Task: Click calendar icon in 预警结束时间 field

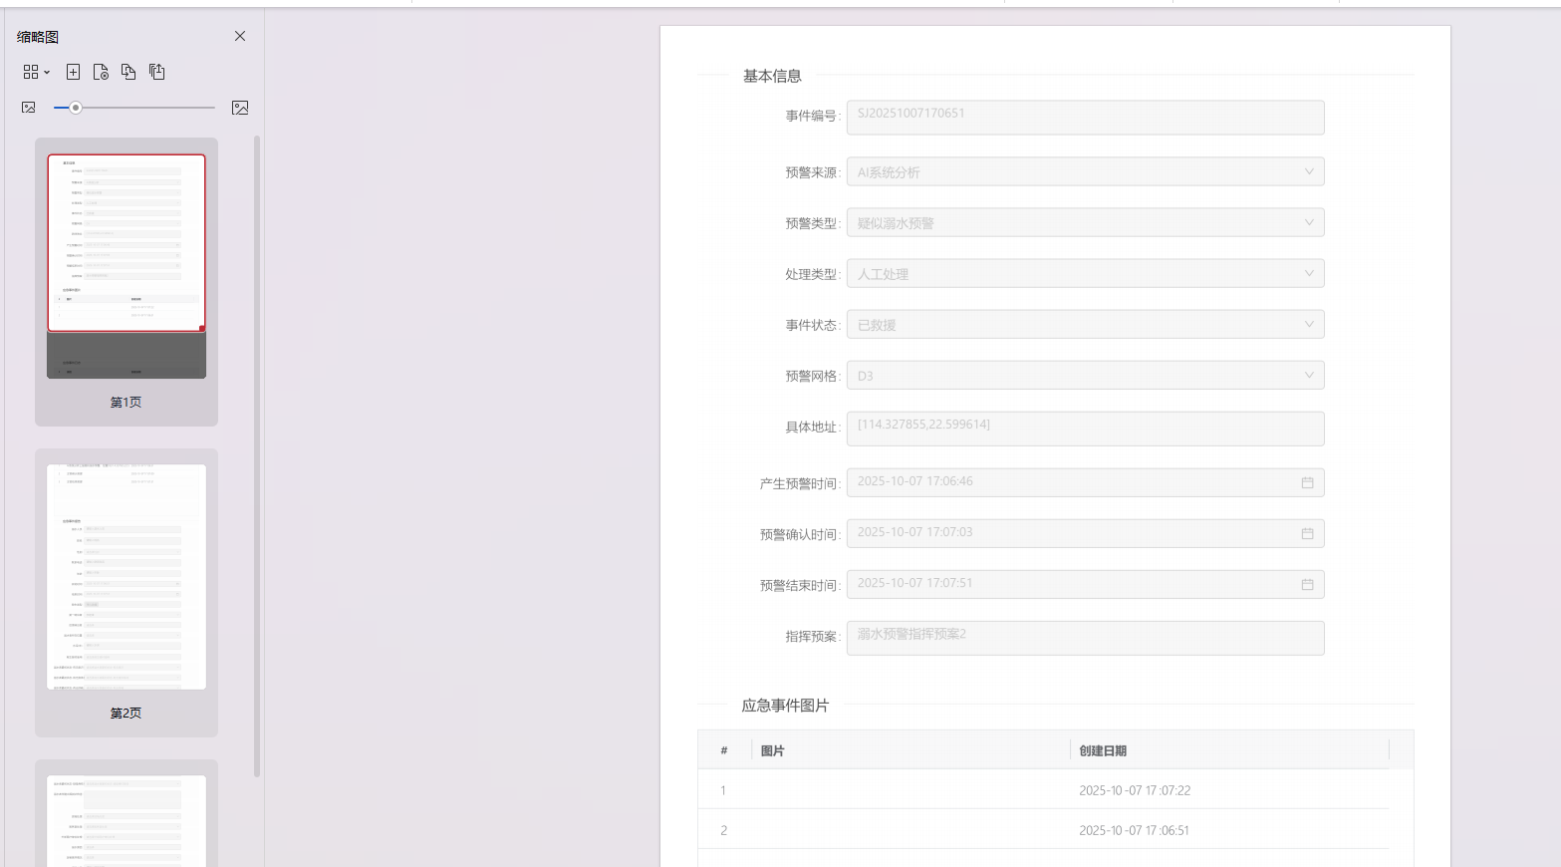Action: (1307, 584)
